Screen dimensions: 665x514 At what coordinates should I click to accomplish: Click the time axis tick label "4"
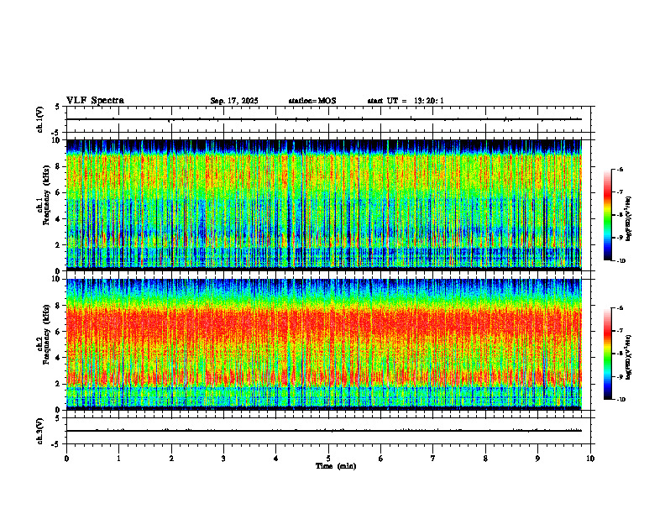[275, 459]
